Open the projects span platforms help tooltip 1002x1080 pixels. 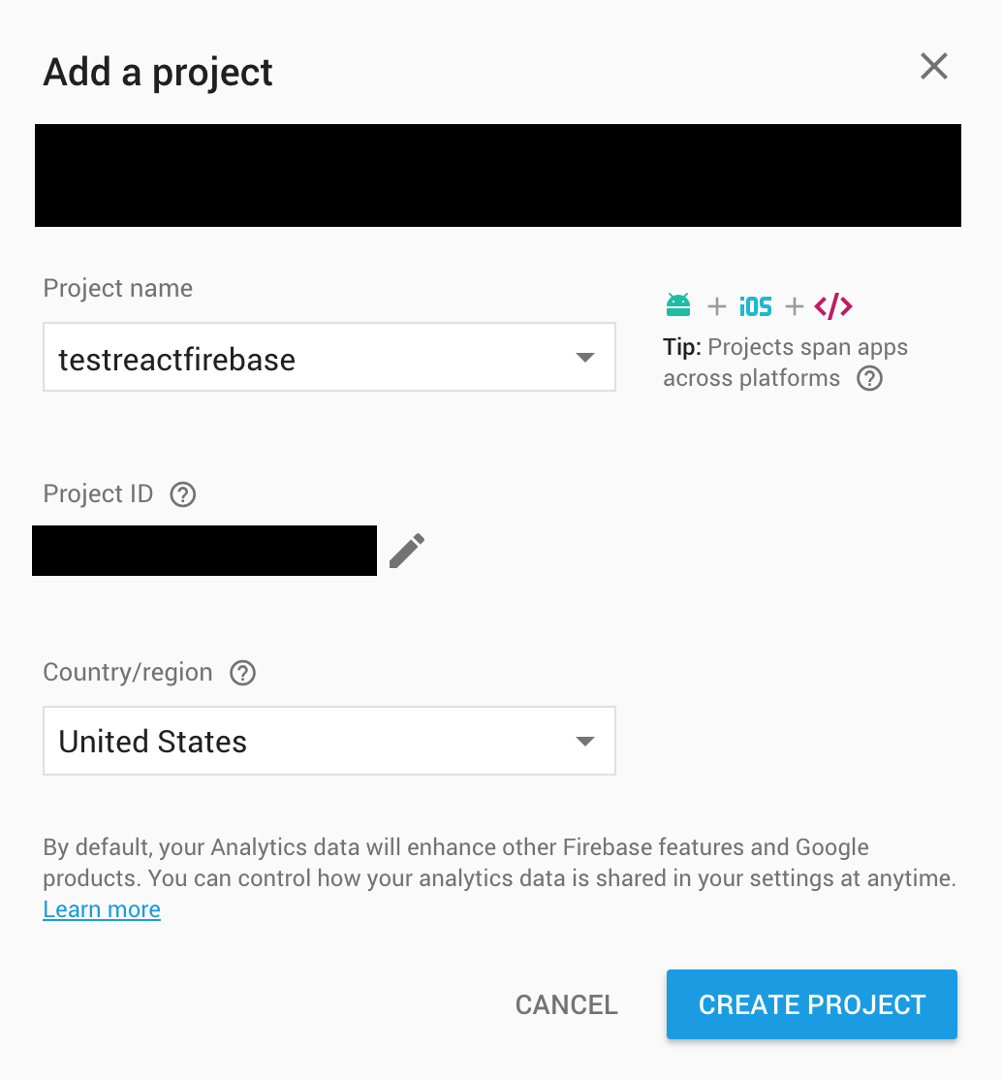[868, 378]
